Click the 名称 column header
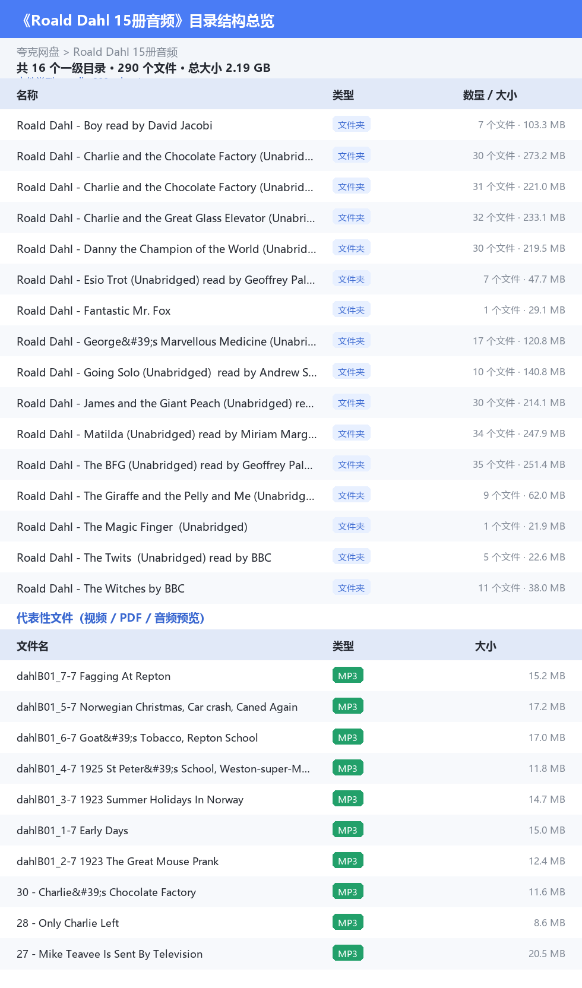Screen dimensions: 582x988 [x=27, y=95]
